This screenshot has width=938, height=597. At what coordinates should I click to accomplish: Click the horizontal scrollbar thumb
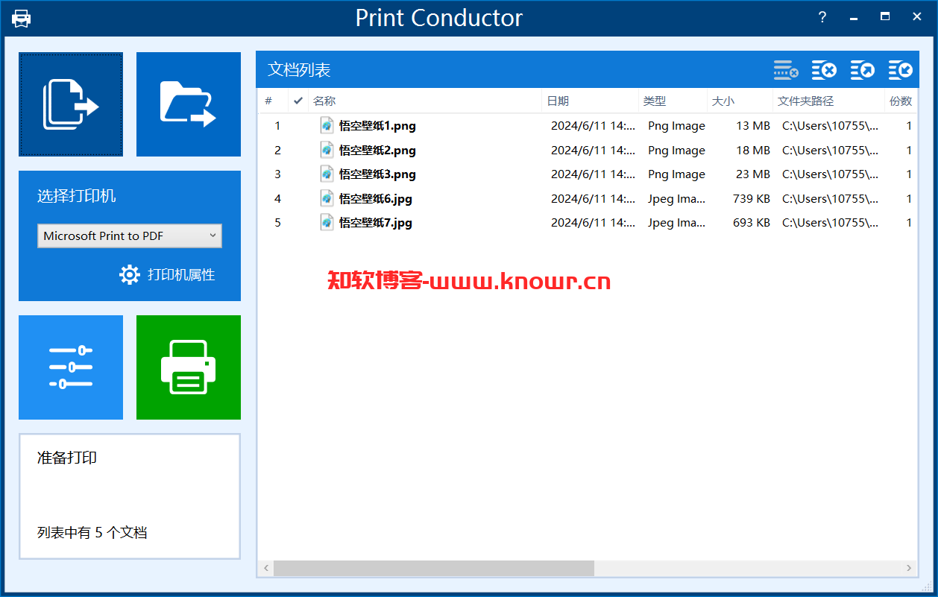[x=434, y=568]
